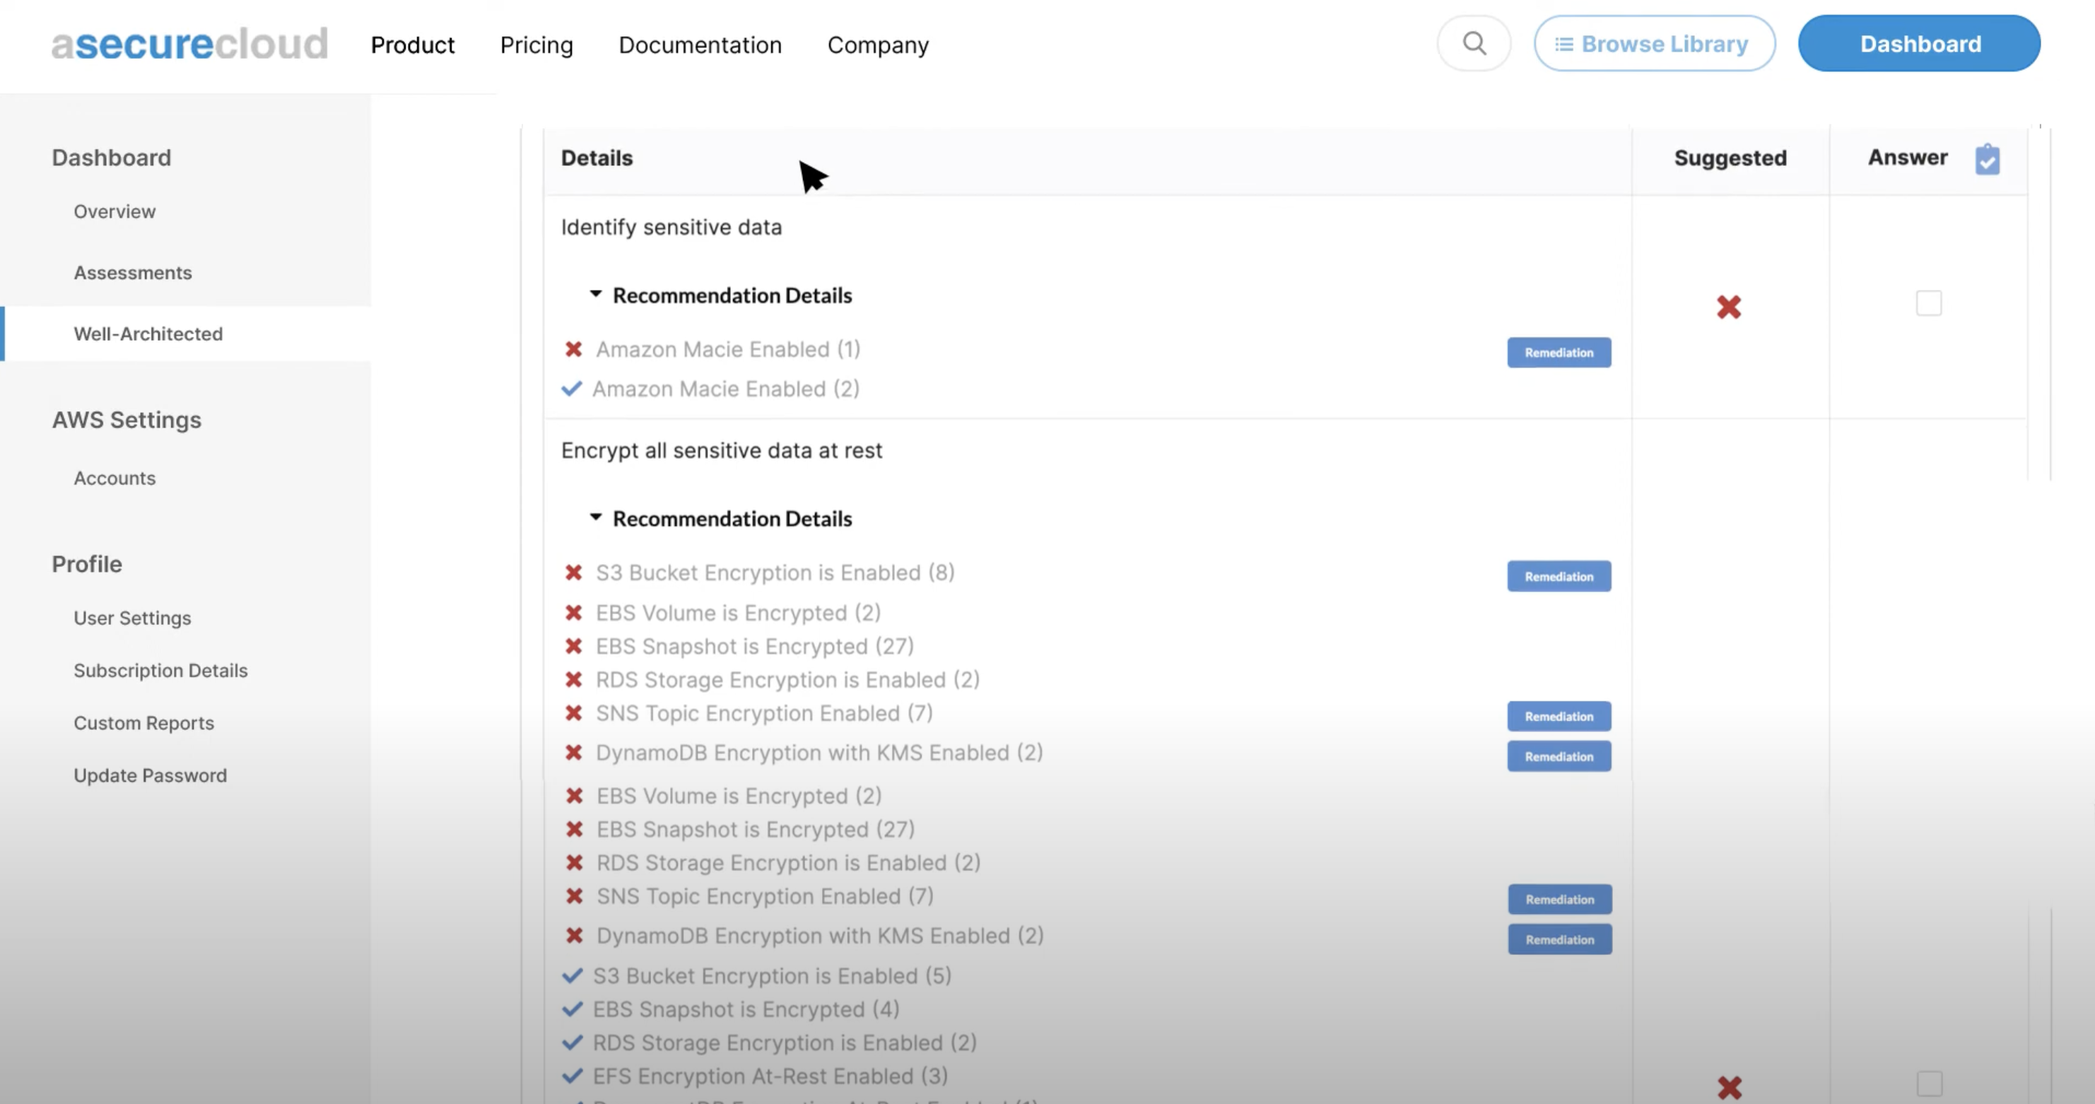Click the text EFS Encryption At-Rest Enabled (3)
2095x1104 pixels.
coord(770,1076)
